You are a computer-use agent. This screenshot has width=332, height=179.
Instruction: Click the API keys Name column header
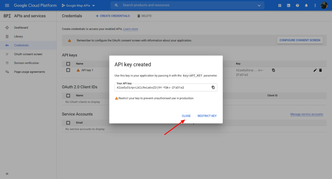point(80,64)
